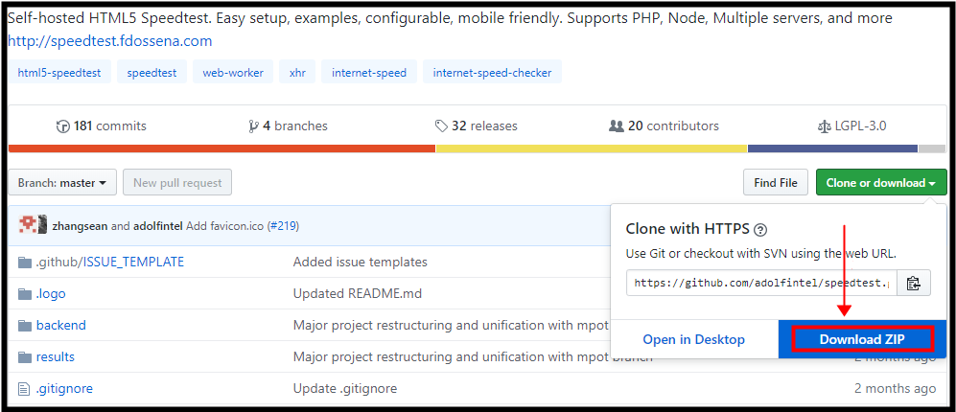
Task: Click the commits history icon
Action: [63, 126]
